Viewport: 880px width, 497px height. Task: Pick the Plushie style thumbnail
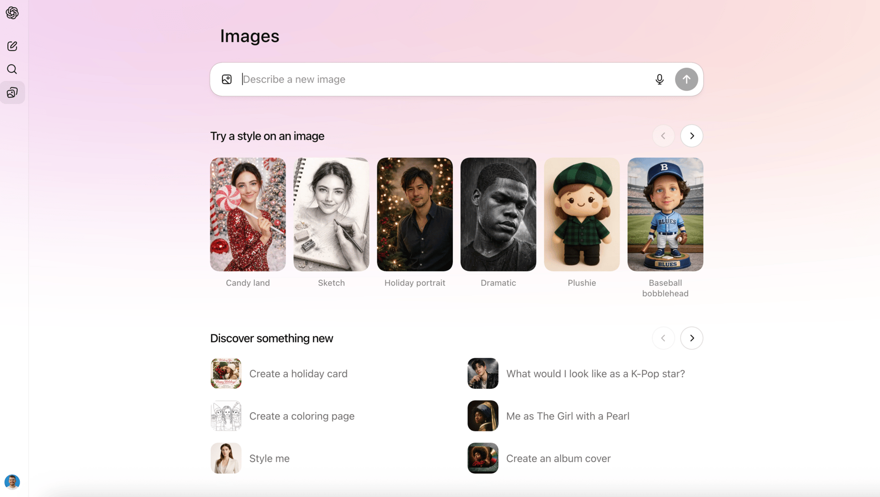tap(581, 214)
